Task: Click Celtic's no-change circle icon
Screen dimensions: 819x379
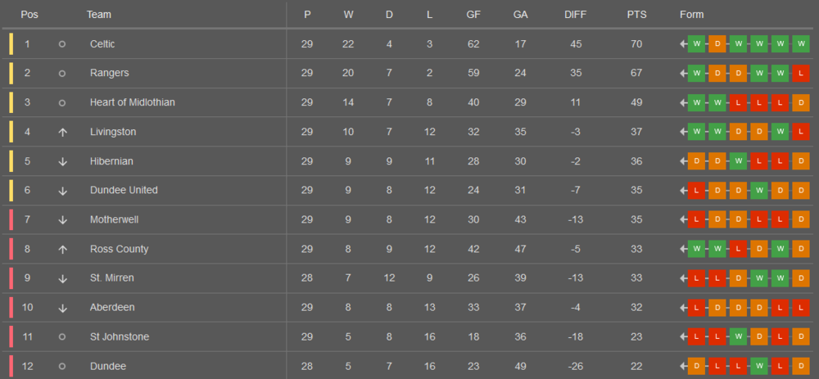Action: tap(62, 44)
